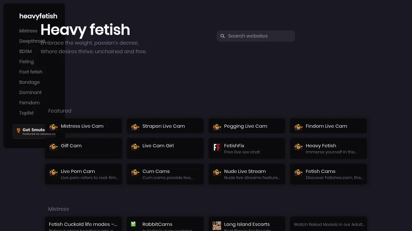This screenshot has height=231, width=412.
Task: Open the Nude Live Stream card
Action: (x=247, y=174)
